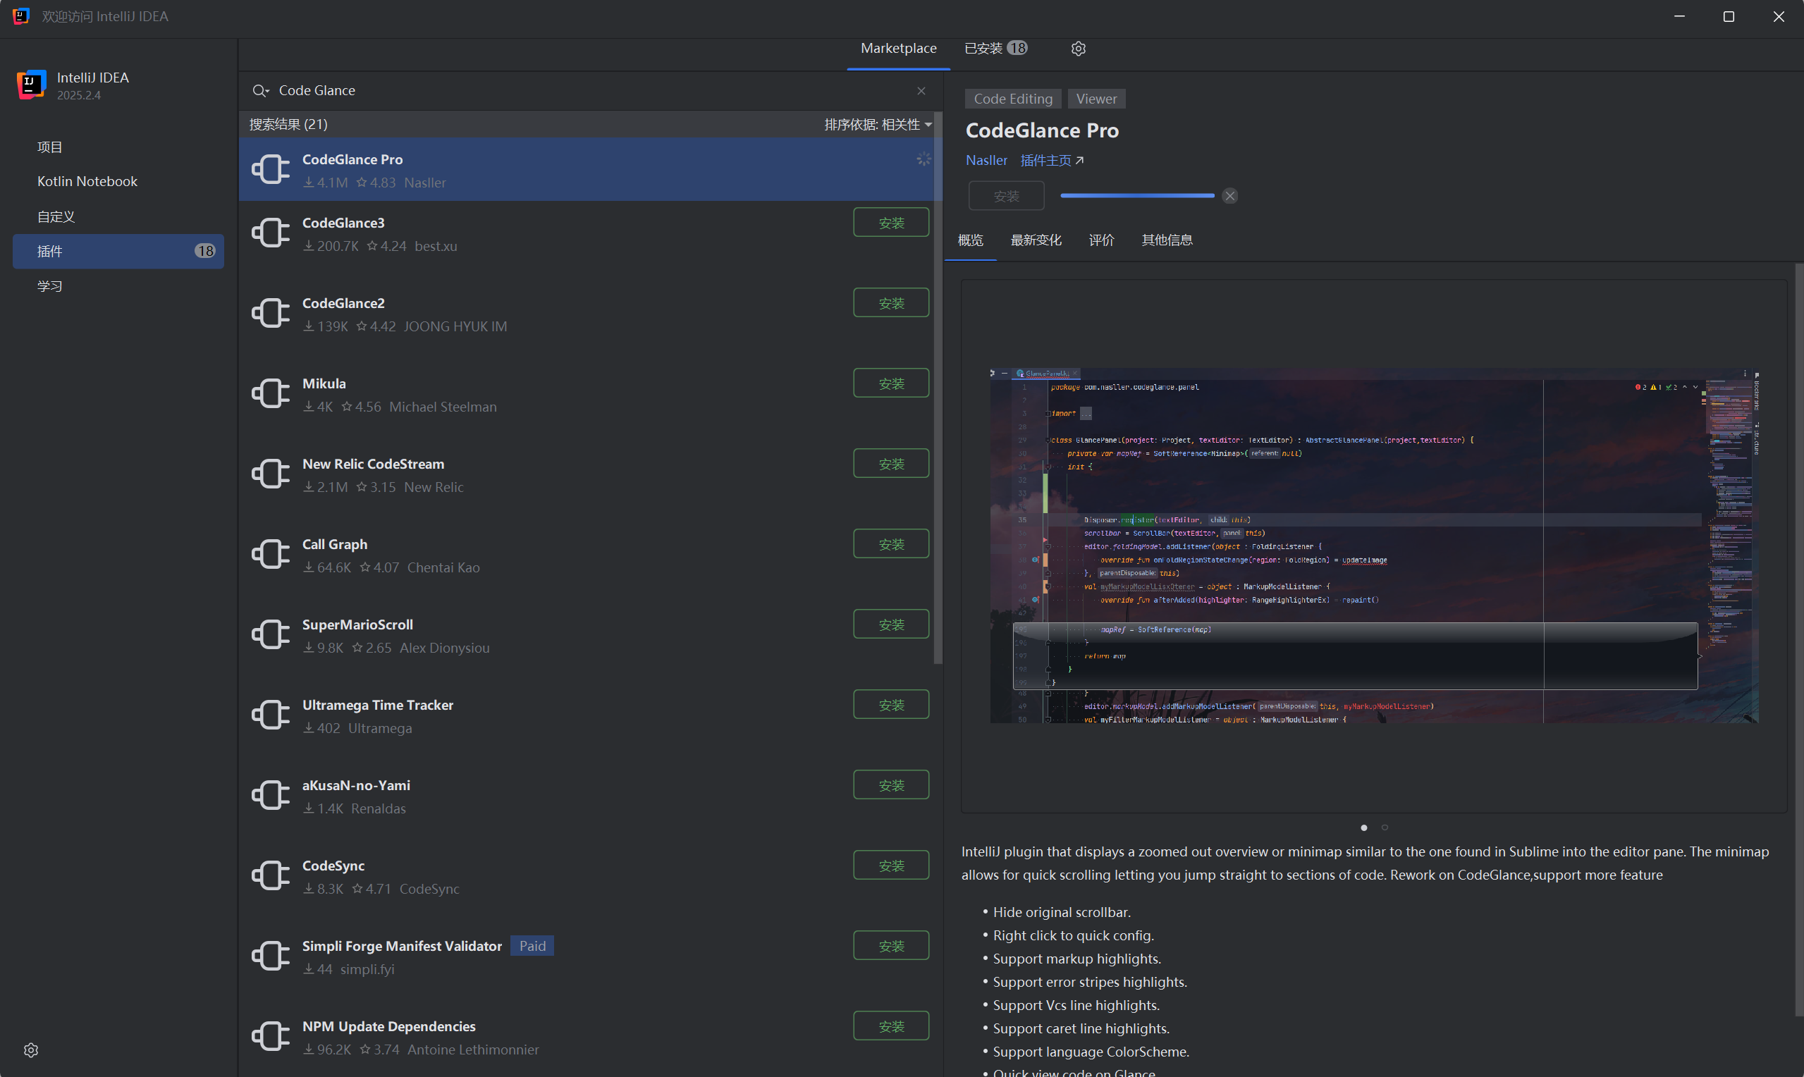
Task: Open the Marketplace settings gear icon
Action: pyautogui.click(x=1077, y=48)
